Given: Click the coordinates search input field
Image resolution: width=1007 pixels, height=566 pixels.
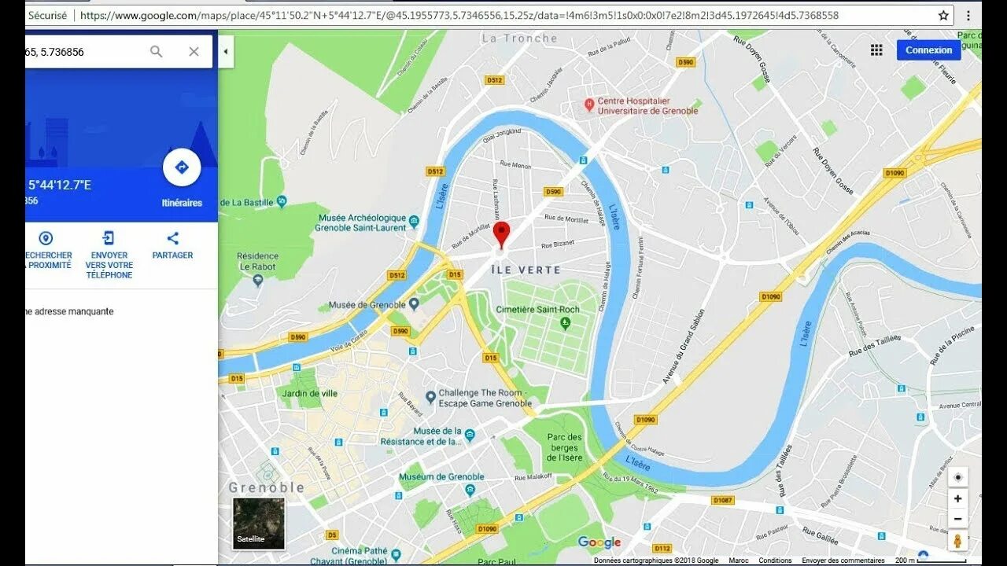Looking at the screenshot, I should point(83,52).
